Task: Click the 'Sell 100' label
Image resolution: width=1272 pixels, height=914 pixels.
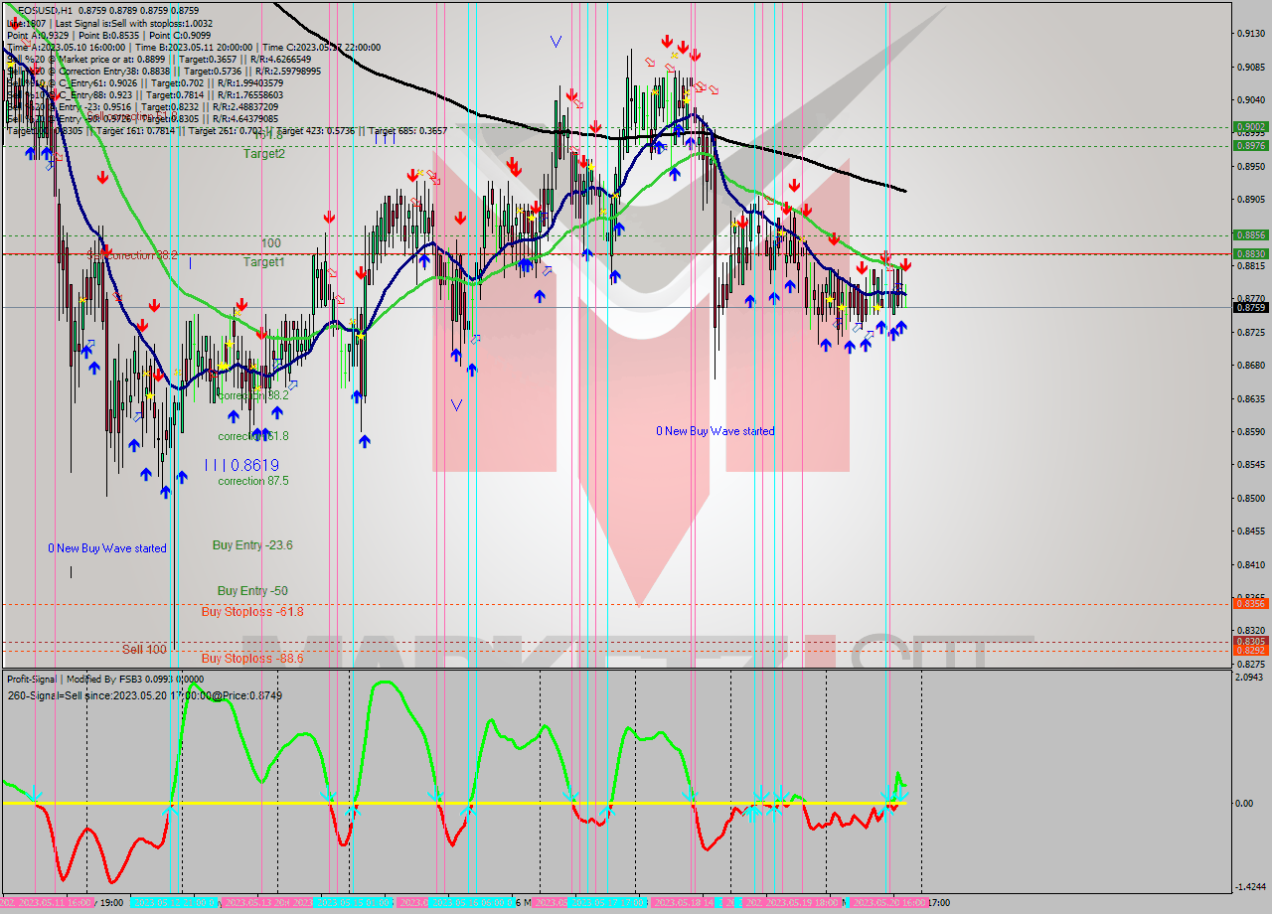Action: tap(145, 650)
